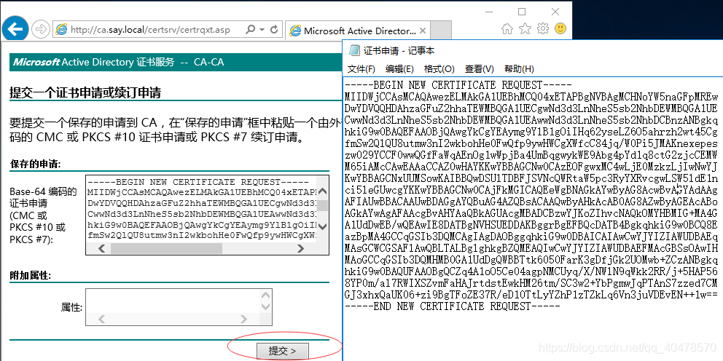Open the address bar dropdown arrow
The width and height of the screenshot is (723, 361).
point(262,30)
